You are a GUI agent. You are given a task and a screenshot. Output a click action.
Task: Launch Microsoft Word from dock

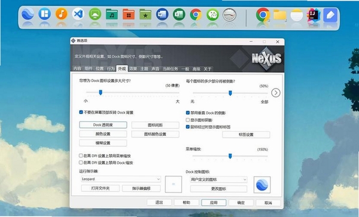162,14
